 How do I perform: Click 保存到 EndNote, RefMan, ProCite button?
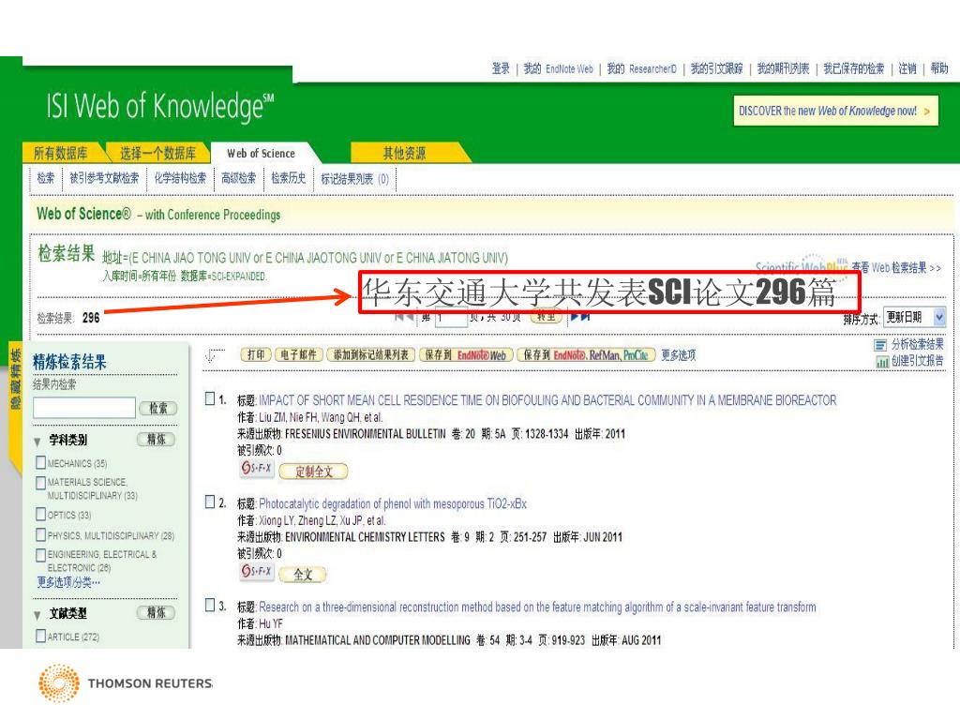(587, 355)
